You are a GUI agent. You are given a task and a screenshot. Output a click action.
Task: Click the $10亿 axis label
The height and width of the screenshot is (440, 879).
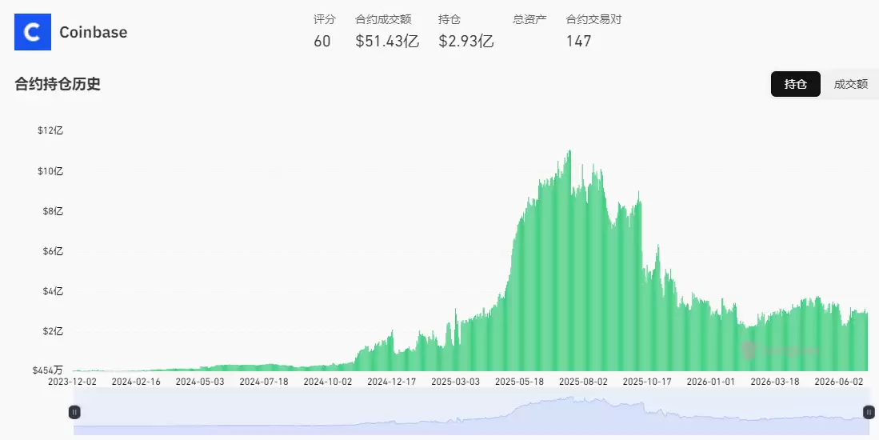[x=50, y=171]
